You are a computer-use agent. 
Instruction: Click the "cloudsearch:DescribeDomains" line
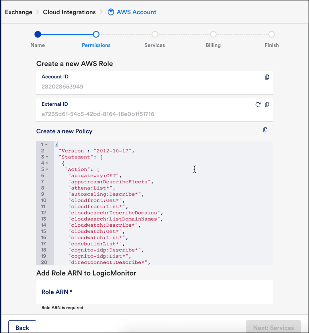pos(116,213)
